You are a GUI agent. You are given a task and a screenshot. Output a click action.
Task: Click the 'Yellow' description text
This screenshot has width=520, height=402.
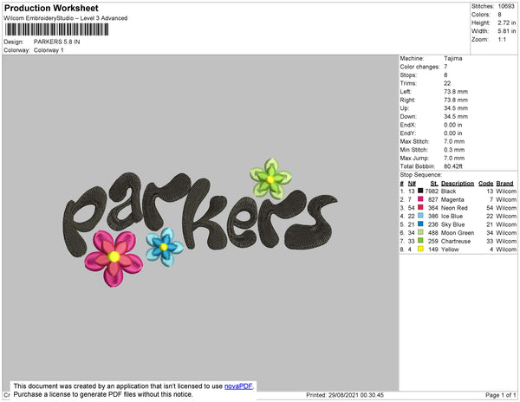[450, 250]
